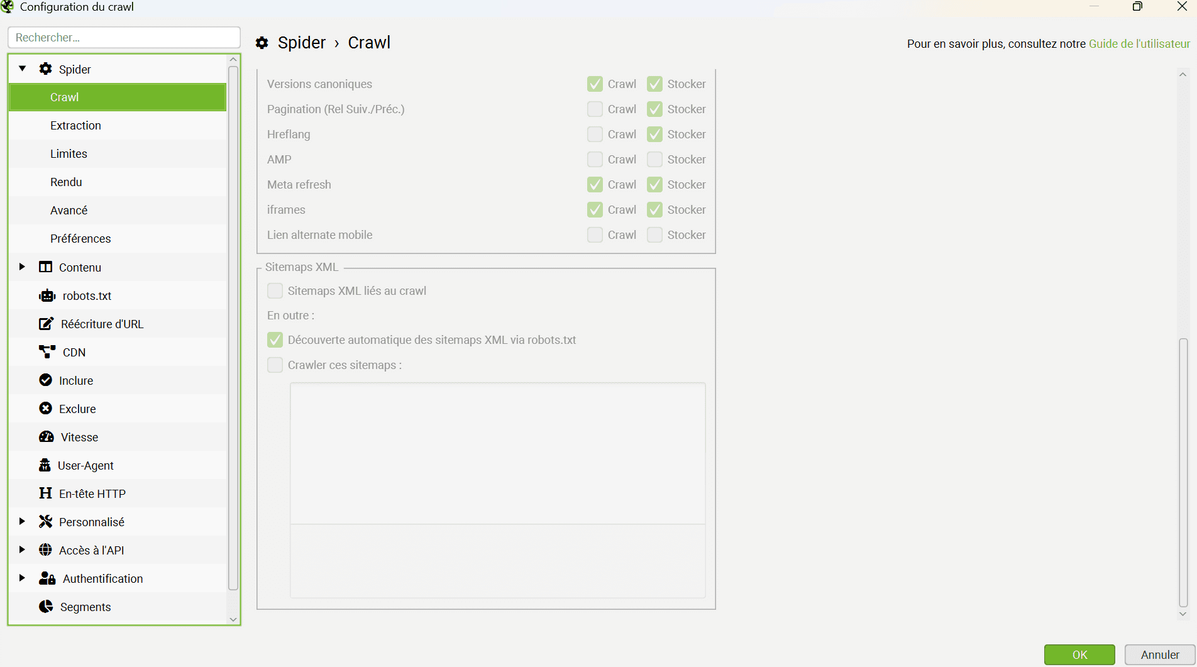1197x667 pixels.
Task: Click the User-Agent spy icon
Action: (45, 465)
